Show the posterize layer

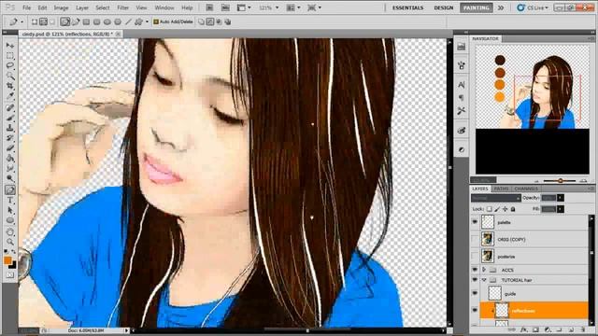[475, 257]
